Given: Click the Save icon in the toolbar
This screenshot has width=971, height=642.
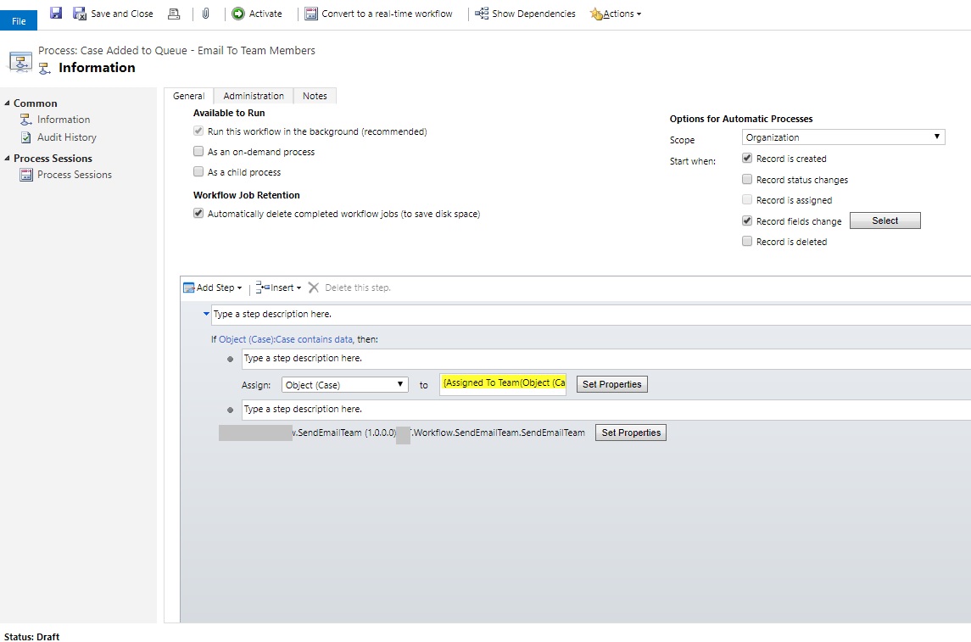Looking at the screenshot, I should [56, 13].
